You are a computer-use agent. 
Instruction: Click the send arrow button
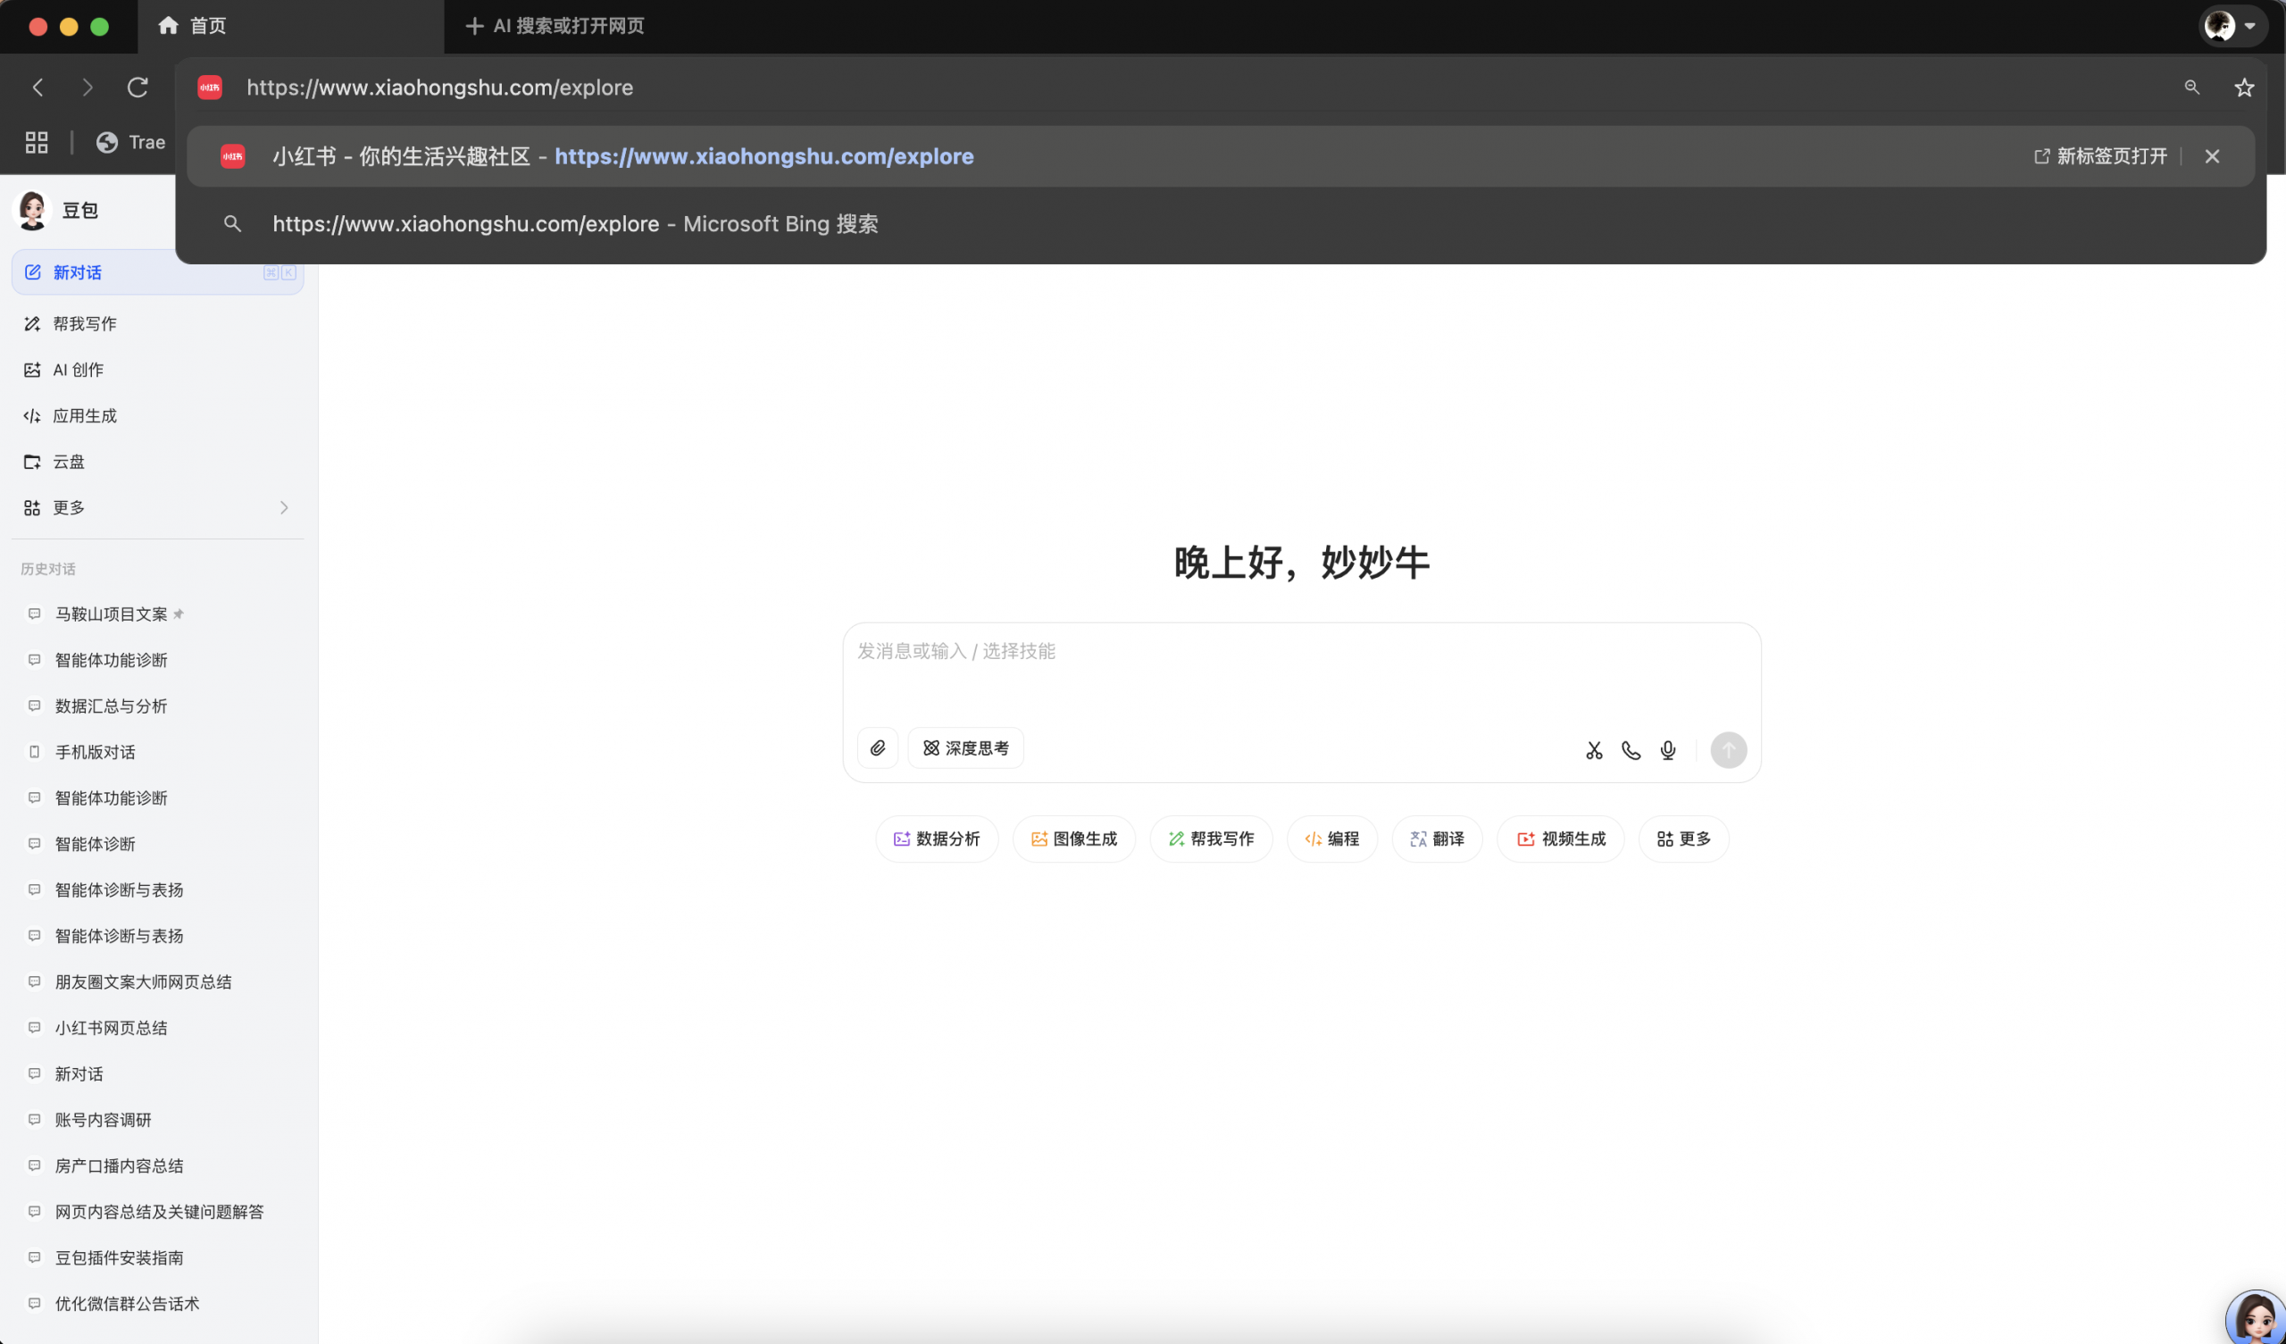(1728, 750)
